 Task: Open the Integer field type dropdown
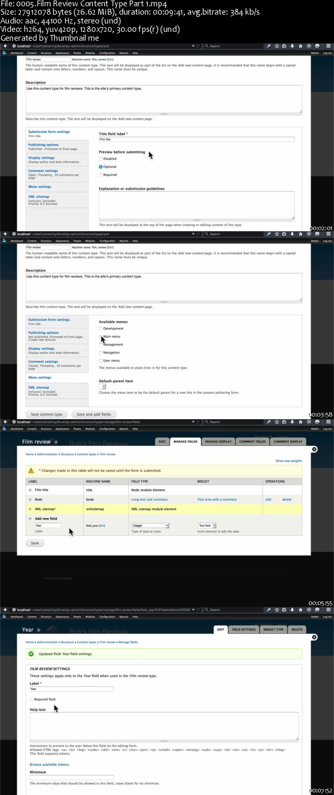point(150,526)
